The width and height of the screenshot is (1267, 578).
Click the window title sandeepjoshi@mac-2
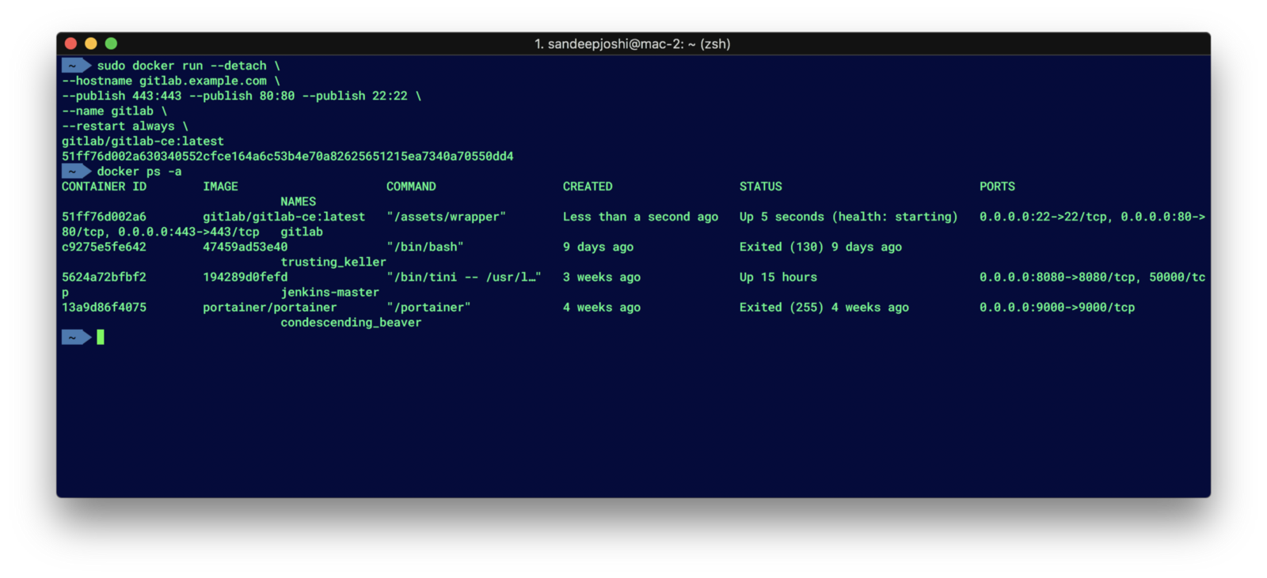[633, 44]
